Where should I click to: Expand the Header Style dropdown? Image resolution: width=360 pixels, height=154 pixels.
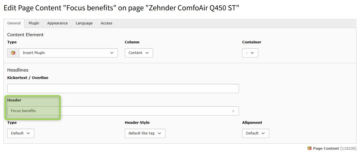point(145,133)
